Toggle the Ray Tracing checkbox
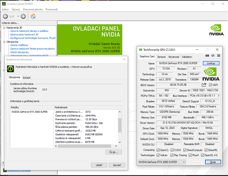This screenshot has width=228, height=176. (172, 155)
